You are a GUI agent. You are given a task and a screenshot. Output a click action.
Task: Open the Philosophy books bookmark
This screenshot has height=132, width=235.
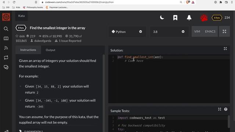pos(33,7)
